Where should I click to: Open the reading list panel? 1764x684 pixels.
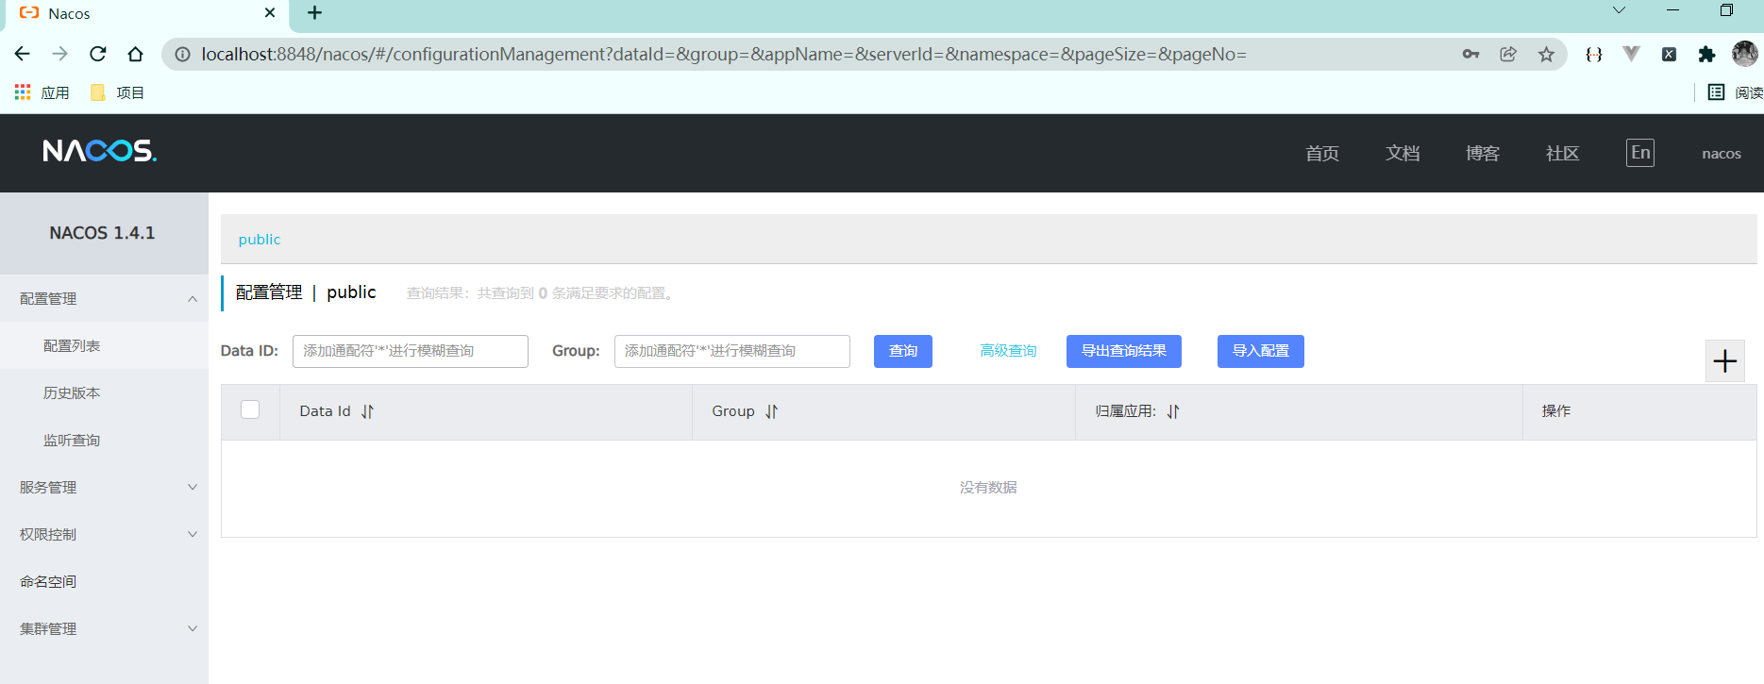(1735, 92)
